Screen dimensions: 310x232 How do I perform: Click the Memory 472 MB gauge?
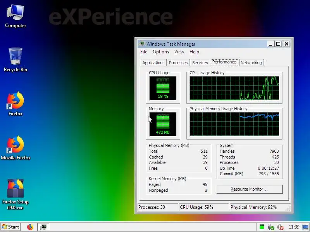(163, 124)
